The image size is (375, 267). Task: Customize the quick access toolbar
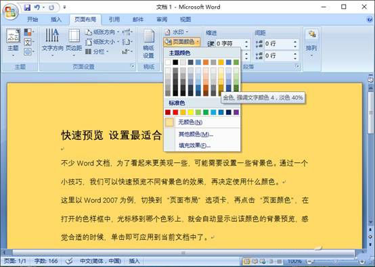coord(64,7)
